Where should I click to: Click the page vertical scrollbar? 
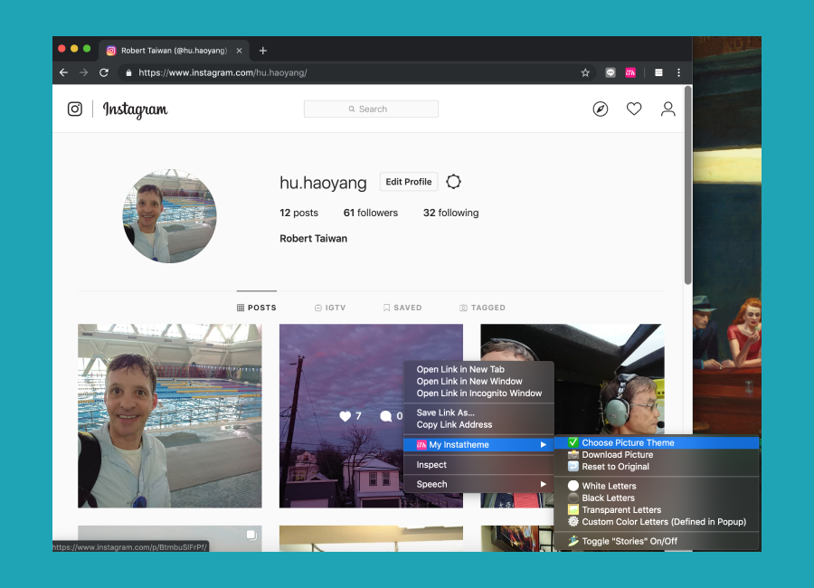click(x=688, y=185)
